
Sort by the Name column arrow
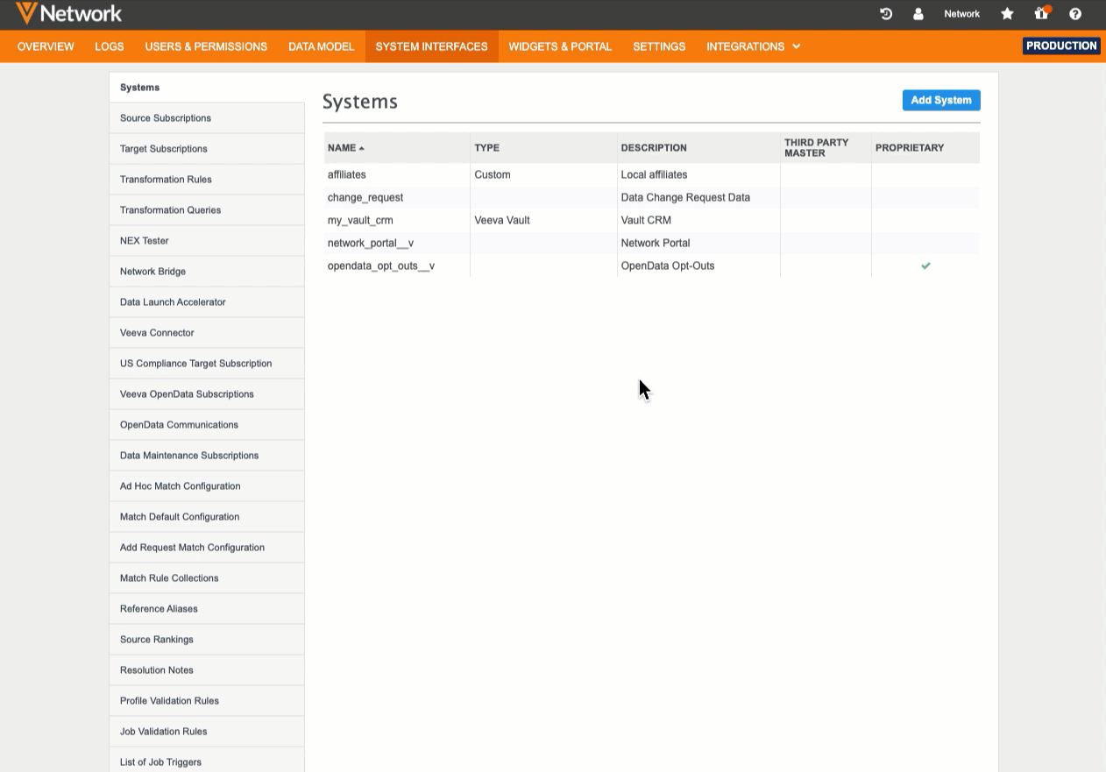(362, 148)
